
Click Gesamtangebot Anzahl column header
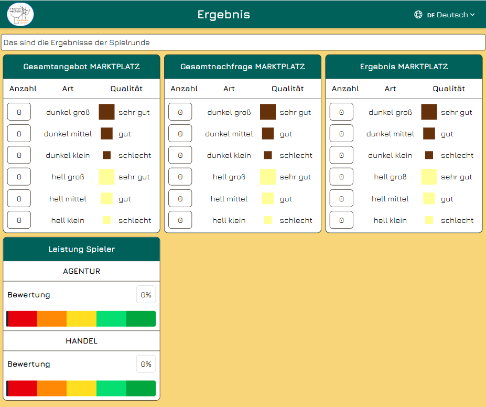(23, 89)
